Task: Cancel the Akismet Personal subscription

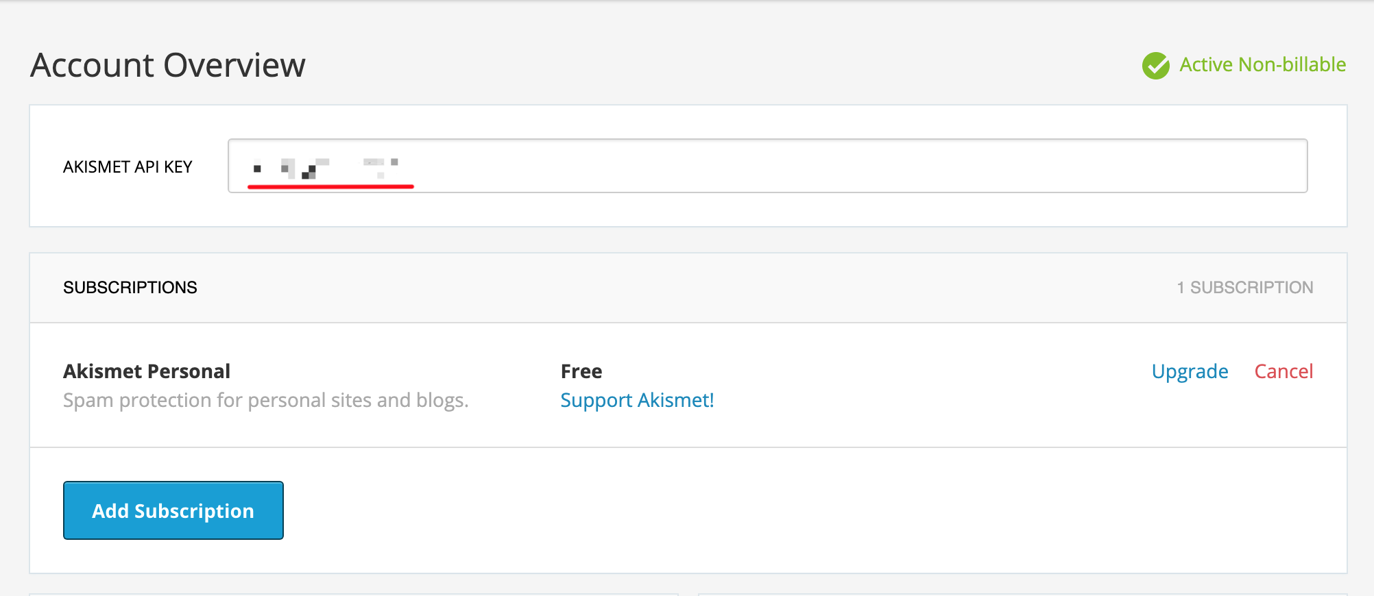Action: click(1283, 371)
